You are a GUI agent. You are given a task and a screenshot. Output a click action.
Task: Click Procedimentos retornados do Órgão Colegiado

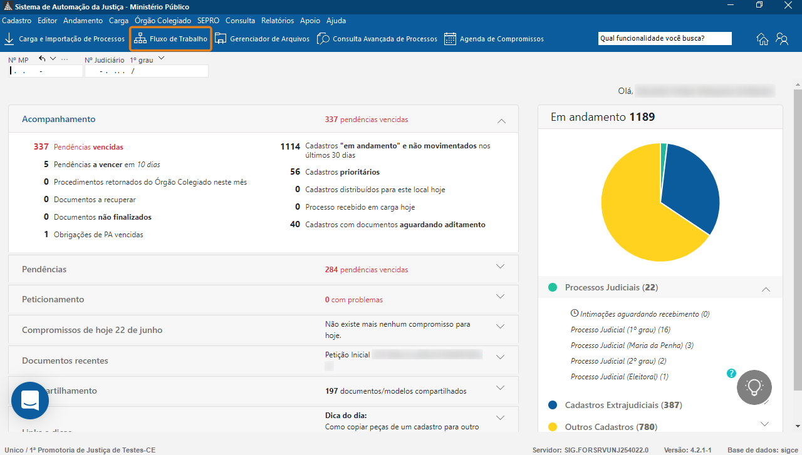[145, 182]
